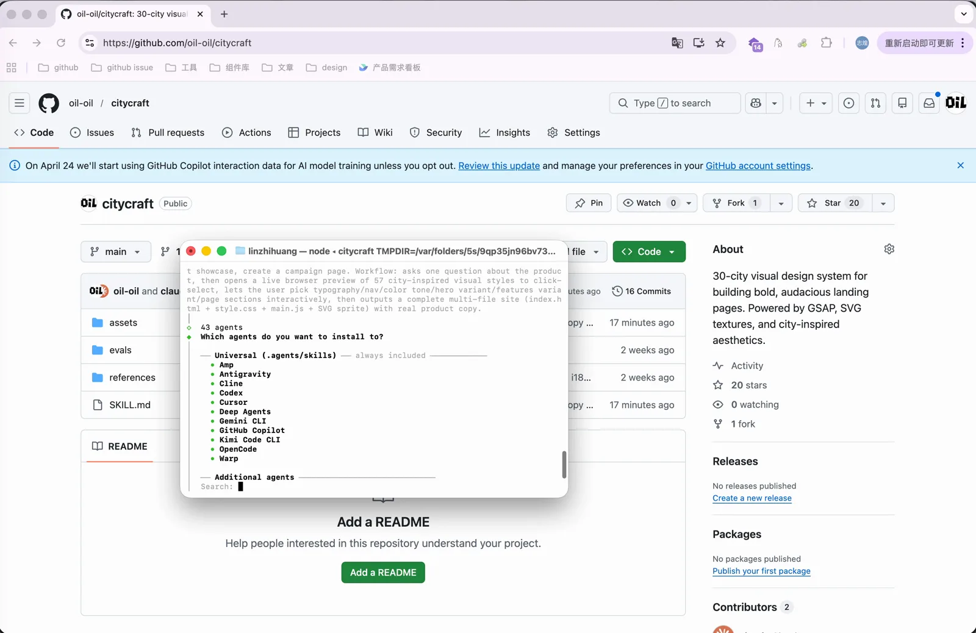Click the translate page icon in address bar

pos(677,43)
